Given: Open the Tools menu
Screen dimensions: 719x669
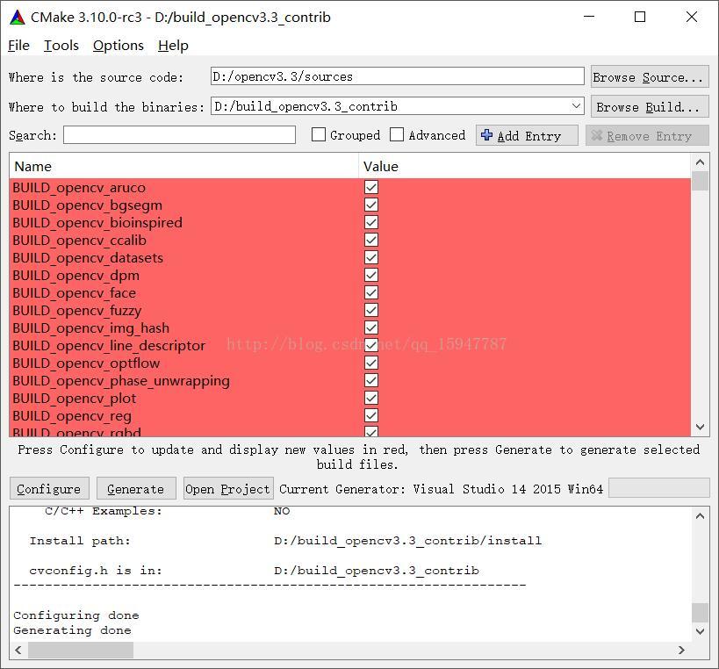Looking at the screenshot, I should click(x=61, y=46).
